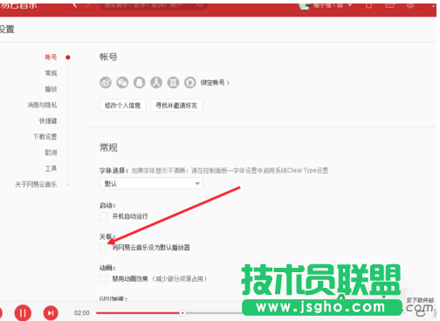Viewport: 440px width, 321px height.
Task: Select 快捷键 in the settings sidebar
Action: 48,120
